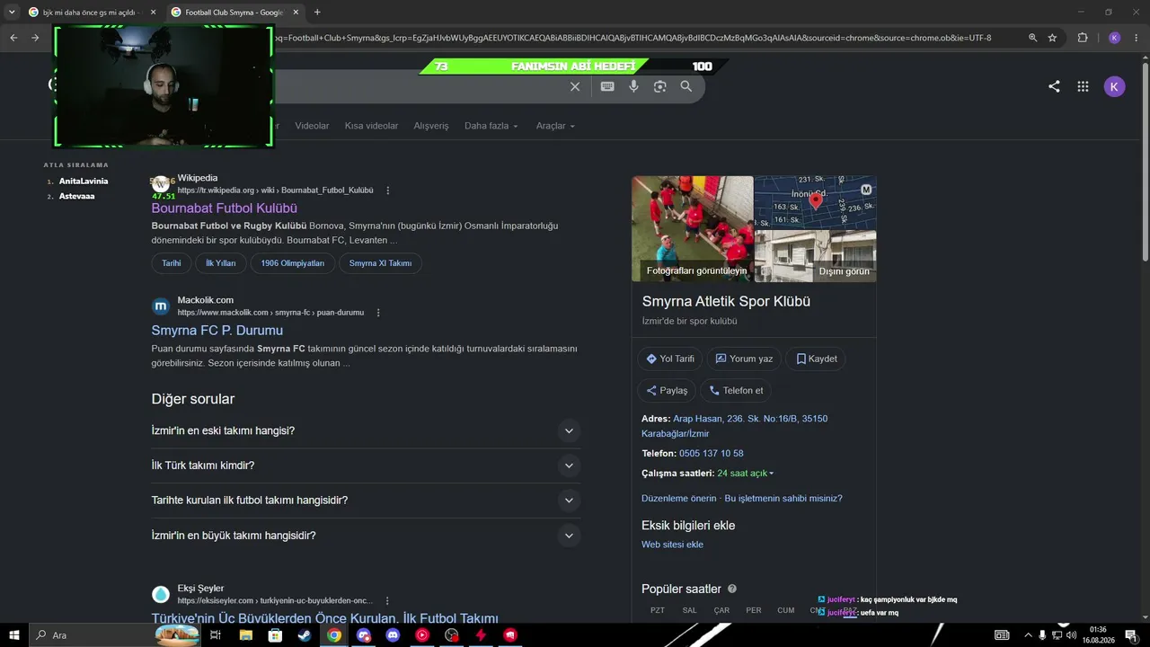Click the Ekşi Şeyler site favicon
Image resolution: width=1150 pixels, height=647 pixels.
[161, 594]
